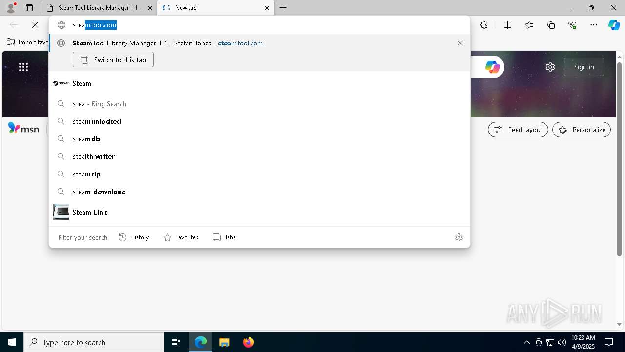
Task: Open Task View on the taskbar
Action: [176, 342]
